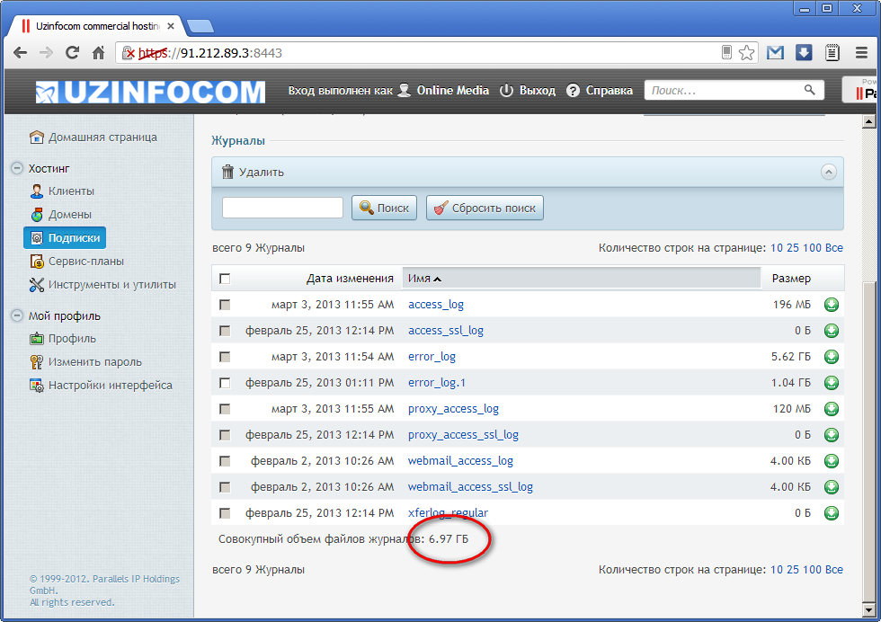Click the trash icon beside Удалить
Viewport: 881px width, 622px height.
[x=227, y=172]
